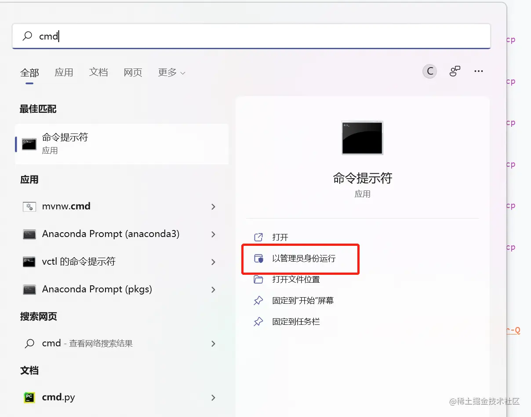Click the search magnifier icon
Image resolution: width=531 pixels, height=417 pixels.
coord(26,36)
